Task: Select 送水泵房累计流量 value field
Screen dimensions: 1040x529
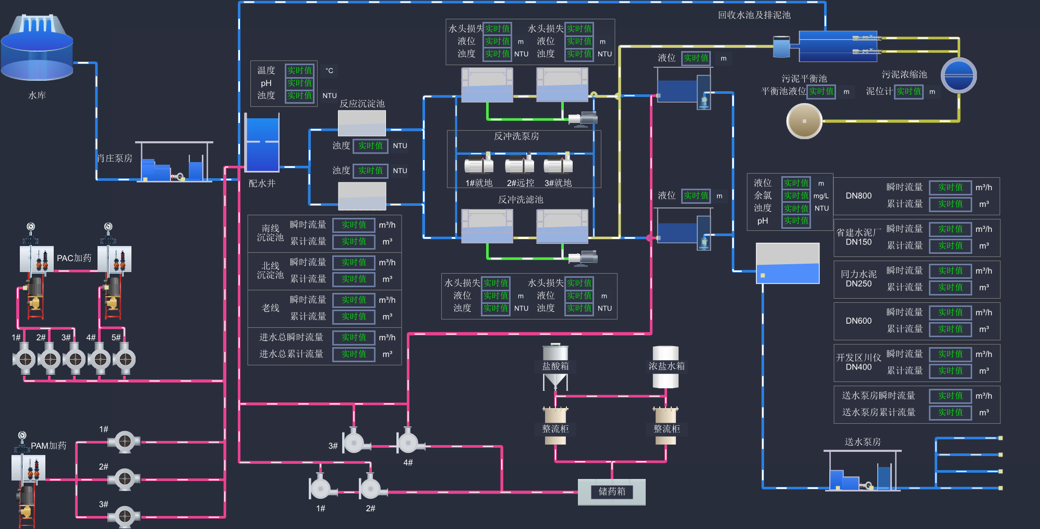Action: tap(950, 413)
